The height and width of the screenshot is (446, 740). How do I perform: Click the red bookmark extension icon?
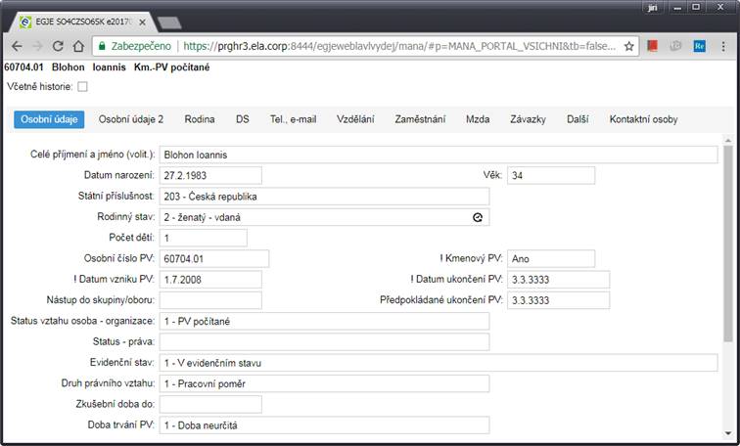[x=652, y=46]
